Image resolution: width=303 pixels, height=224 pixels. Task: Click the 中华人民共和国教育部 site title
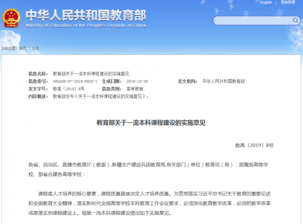[86, 15]
